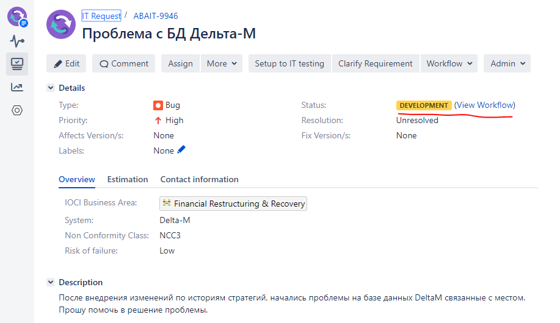This screenshot has width=560, height=323.
Task: Click the Fix Version/s None value
Action: [x=407, y=136]
